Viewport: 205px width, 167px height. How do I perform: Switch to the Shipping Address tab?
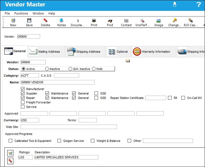tap(85, 52)
